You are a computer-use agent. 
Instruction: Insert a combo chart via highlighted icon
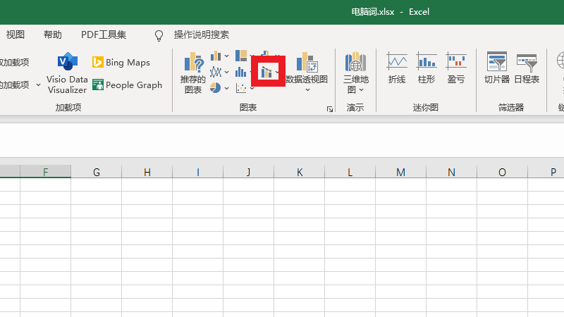pos(267,72)
